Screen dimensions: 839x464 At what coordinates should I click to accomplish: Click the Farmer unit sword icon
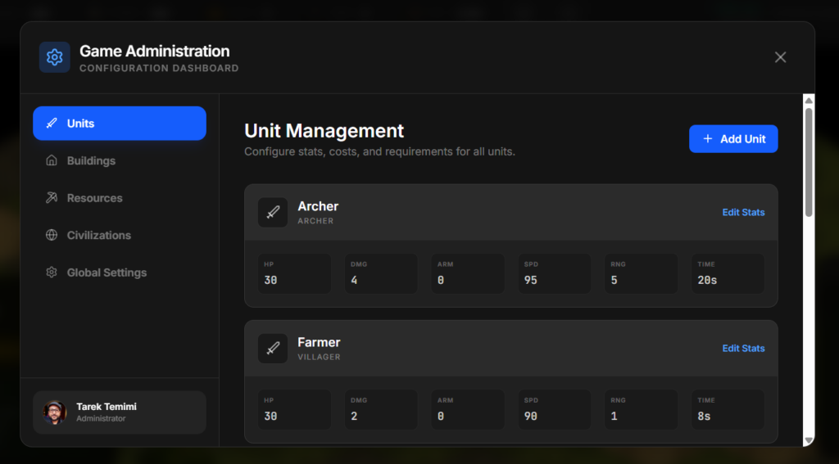[273, 348]
